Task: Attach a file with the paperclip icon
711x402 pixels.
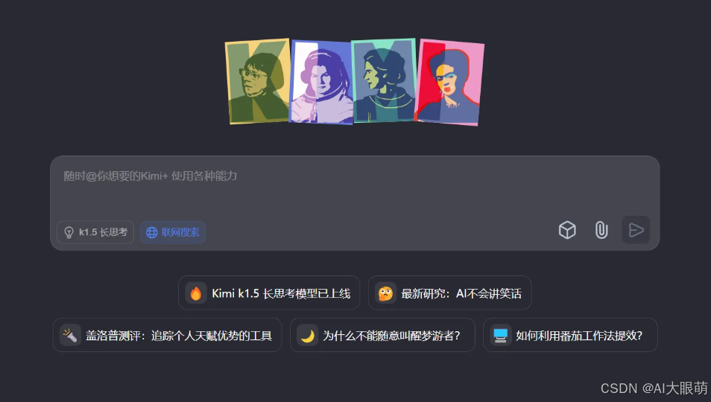Action: [601, 230]
